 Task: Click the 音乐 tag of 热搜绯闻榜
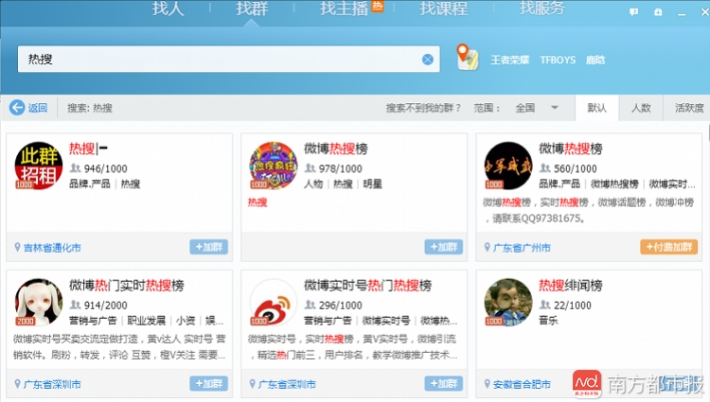[x=548, y=320]
